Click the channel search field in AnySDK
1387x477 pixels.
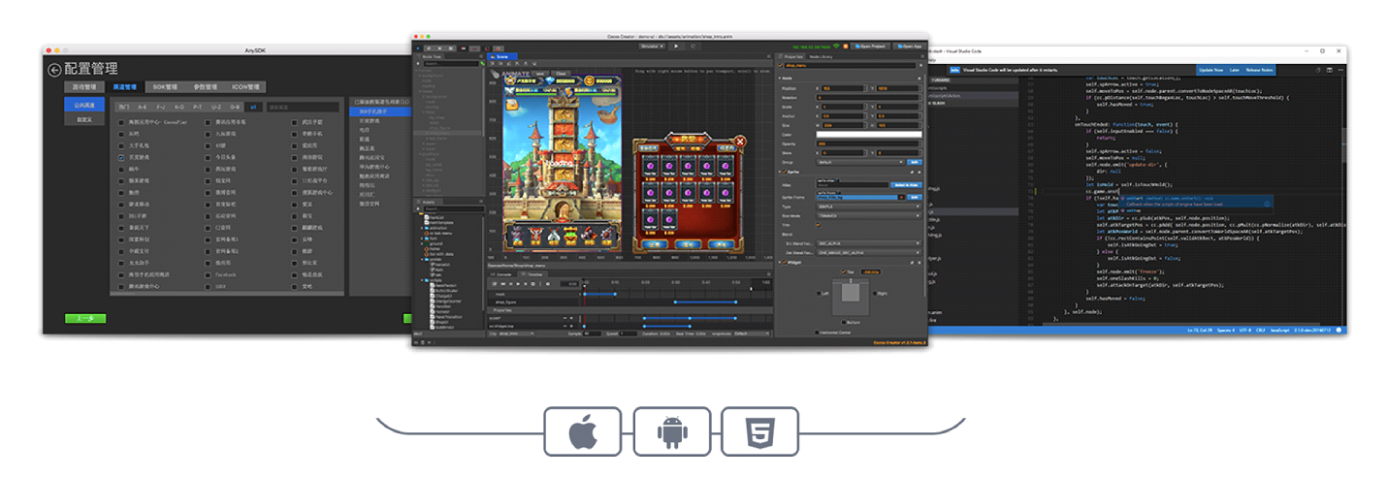[303, 107]
